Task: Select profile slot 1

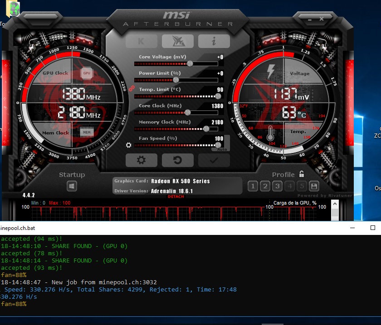Action: click(253, 186)
